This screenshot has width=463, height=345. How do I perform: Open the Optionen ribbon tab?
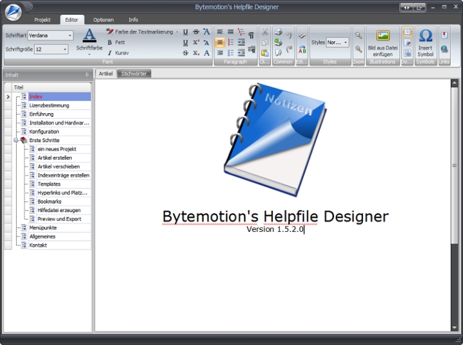[x=103, y=20]
